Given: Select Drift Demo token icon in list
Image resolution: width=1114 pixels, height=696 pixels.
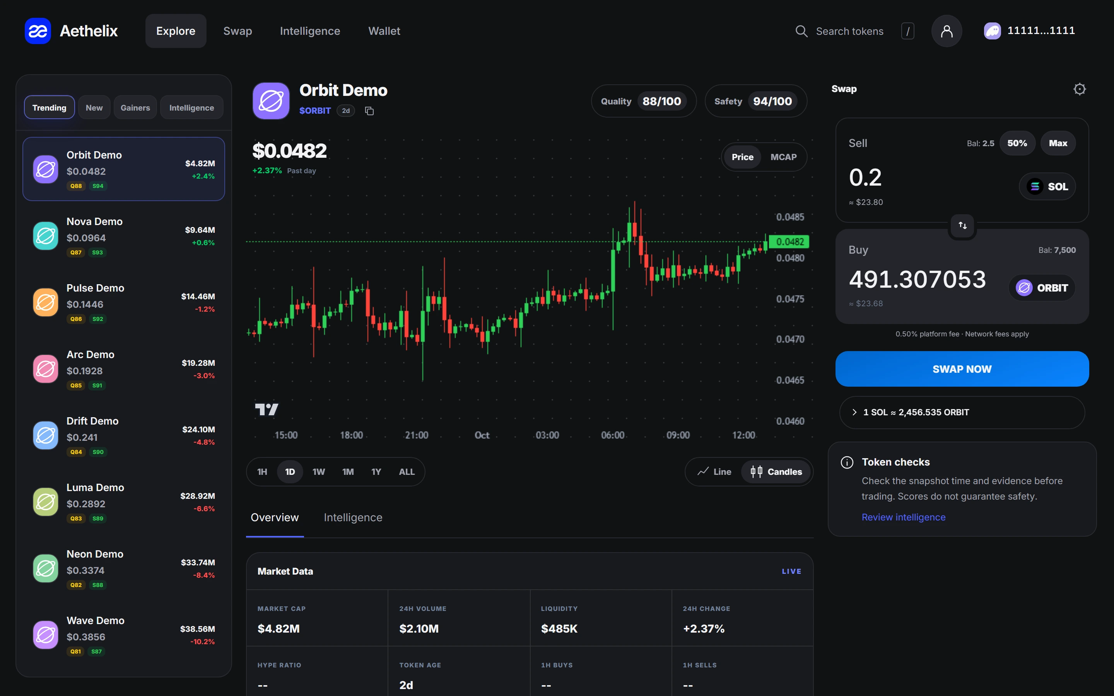Looking at the screenshot, I should 46,435.
